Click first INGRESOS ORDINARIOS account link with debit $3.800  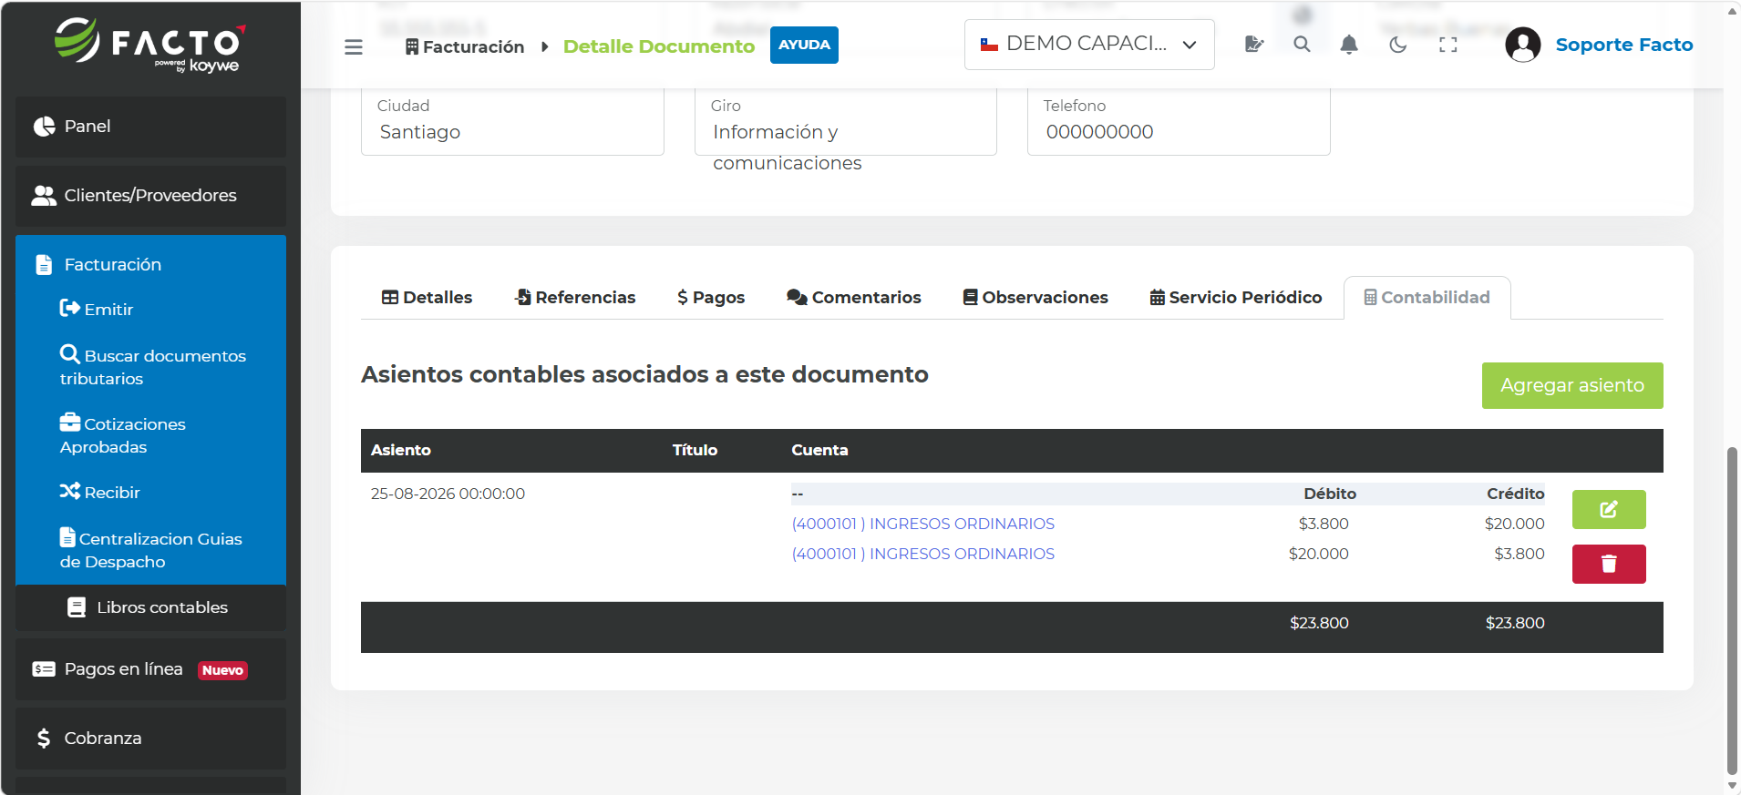pos(922,524)
